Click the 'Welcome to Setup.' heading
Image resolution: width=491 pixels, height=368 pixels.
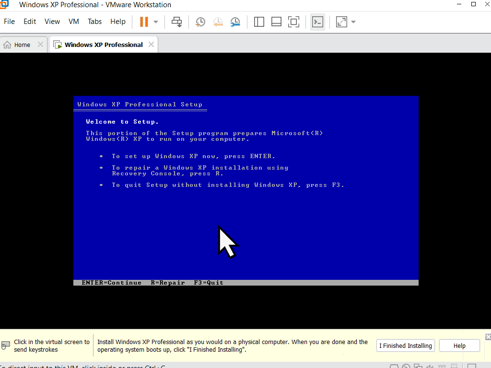(122, 122)
